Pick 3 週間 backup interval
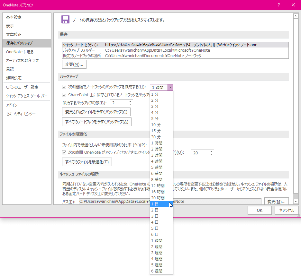This screenshot has width=301, height=276. tap(161, 253)
